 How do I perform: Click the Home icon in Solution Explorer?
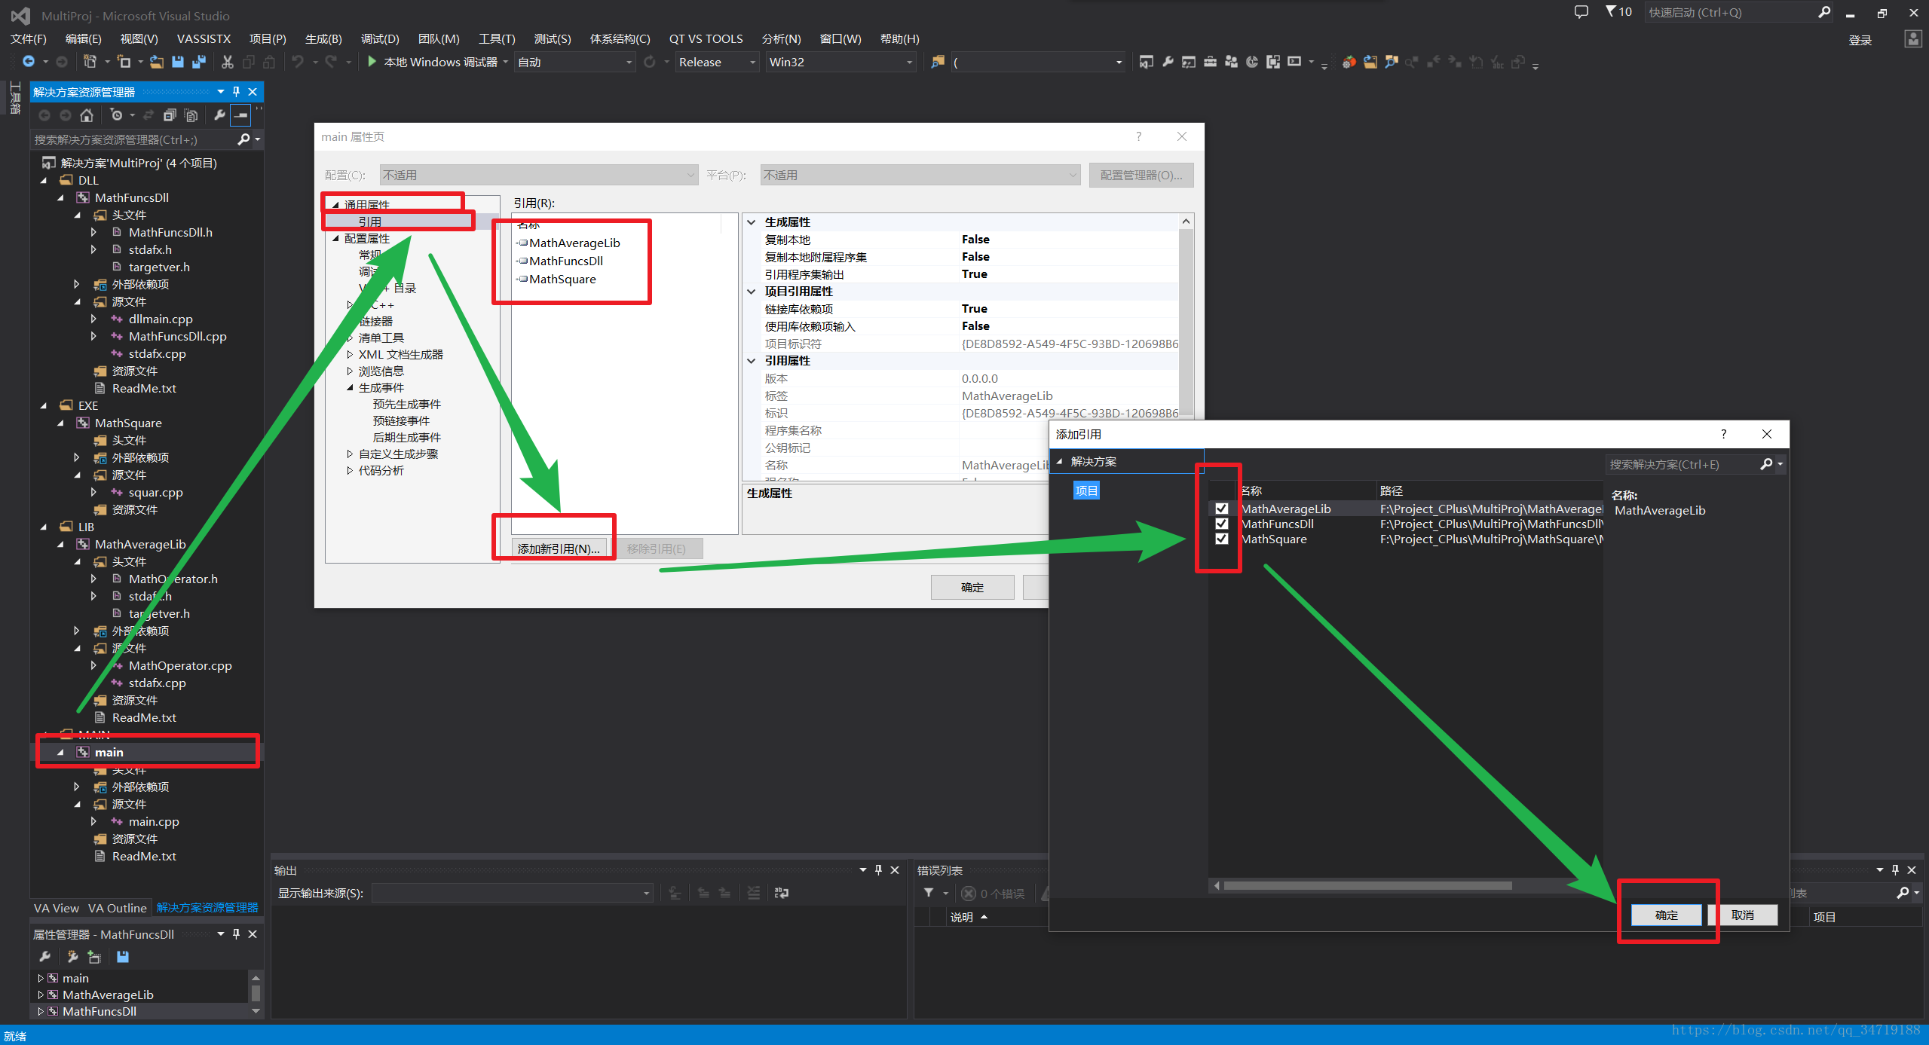tap(87, 115)
